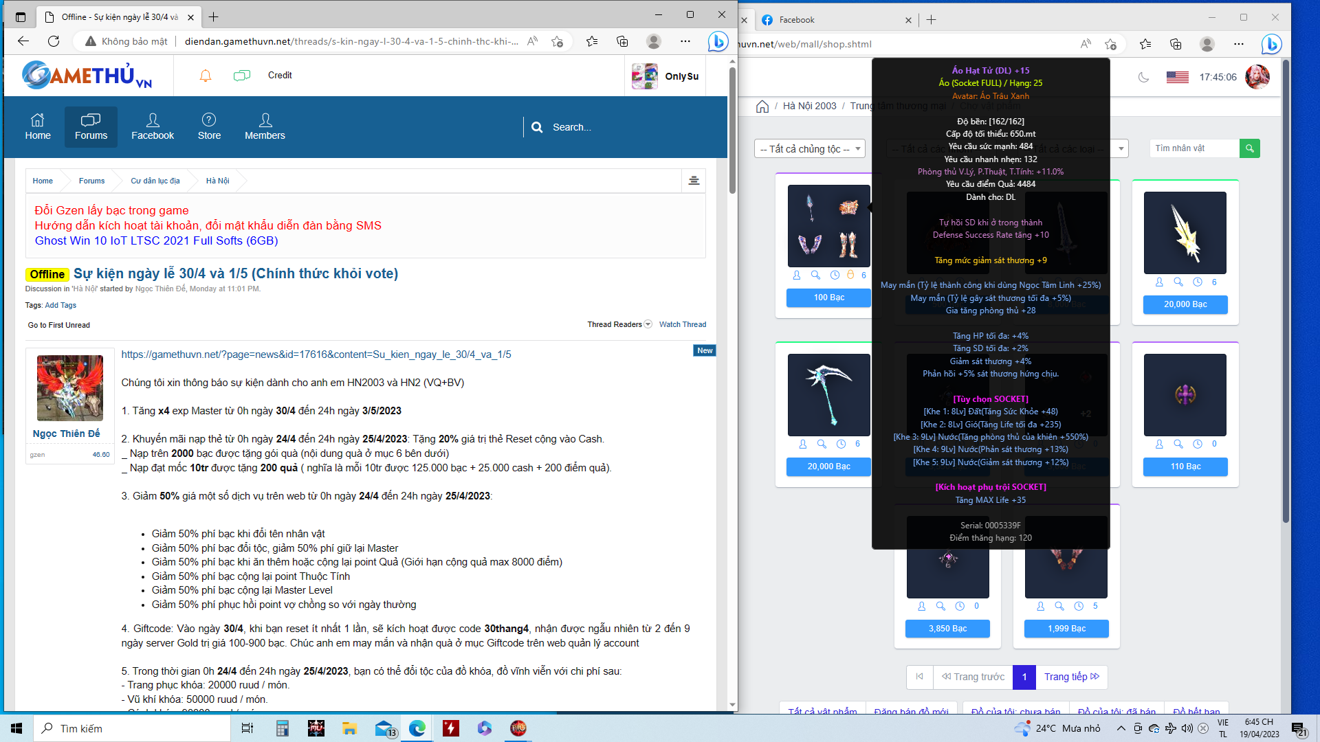
Task: Switch to the Members nav item
Action: point(265,126)
